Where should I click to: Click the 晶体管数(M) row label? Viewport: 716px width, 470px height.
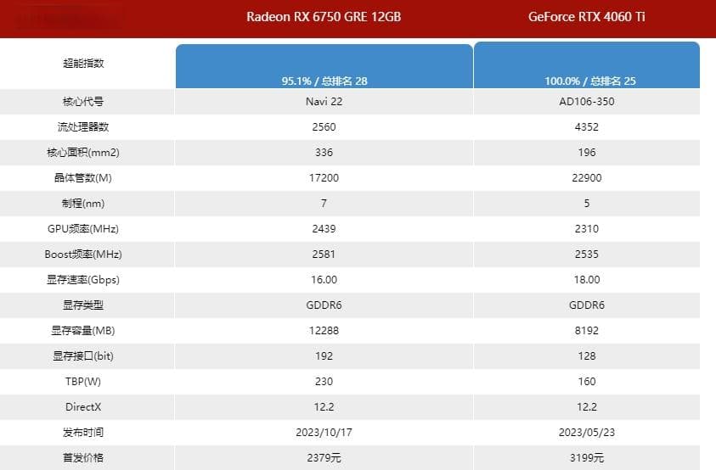(83, 178)
